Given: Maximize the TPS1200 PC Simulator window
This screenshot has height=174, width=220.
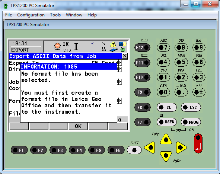Looking at the screenshot, I should click(x=196, y=4).
